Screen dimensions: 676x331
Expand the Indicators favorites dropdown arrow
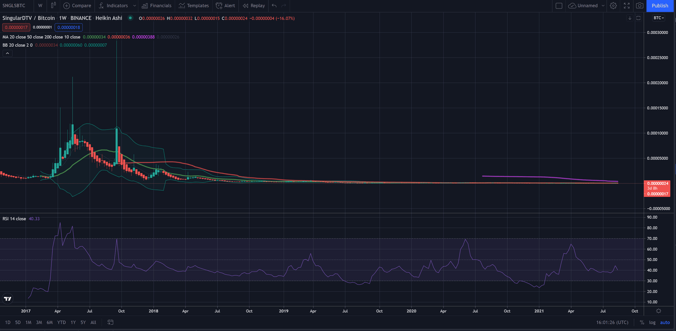click(x=134, y=5)
